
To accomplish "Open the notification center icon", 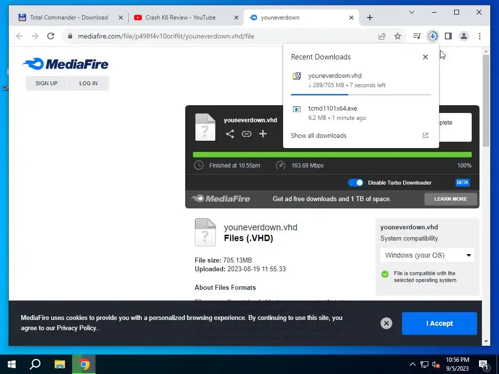I will click(x=484, y=364).
